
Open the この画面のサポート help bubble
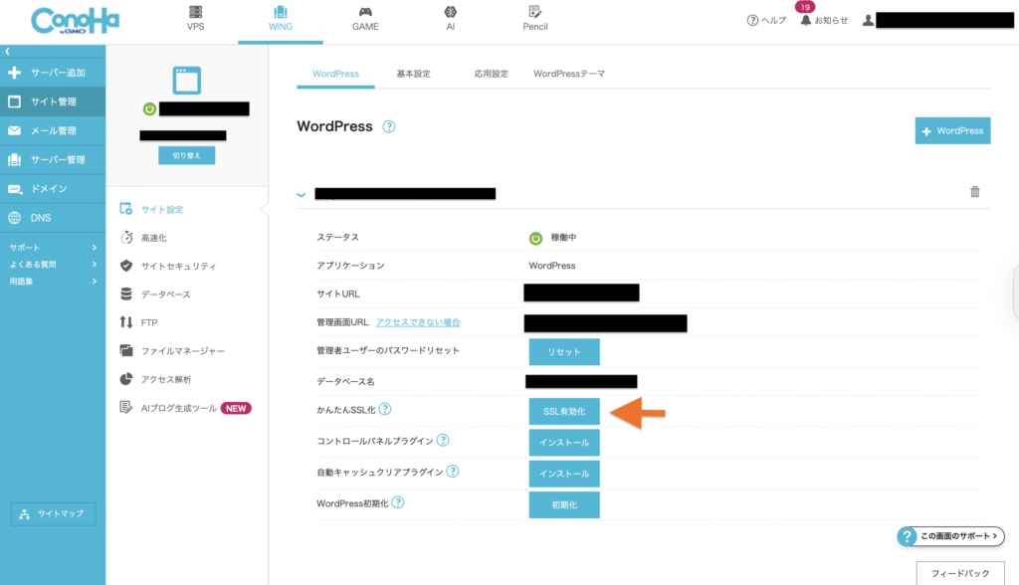click(x=949, y=536)
